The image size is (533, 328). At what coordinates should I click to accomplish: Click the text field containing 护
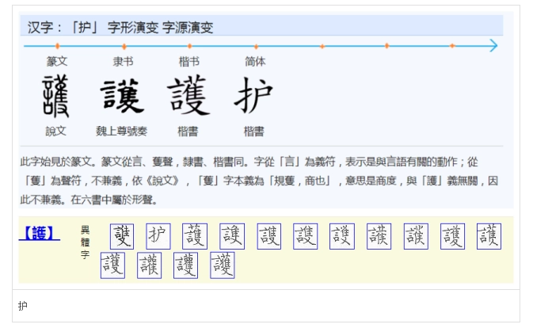266,305
